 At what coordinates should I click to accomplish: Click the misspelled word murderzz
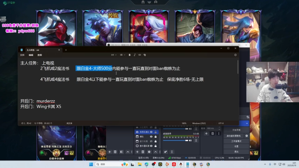tap(46, 101)
